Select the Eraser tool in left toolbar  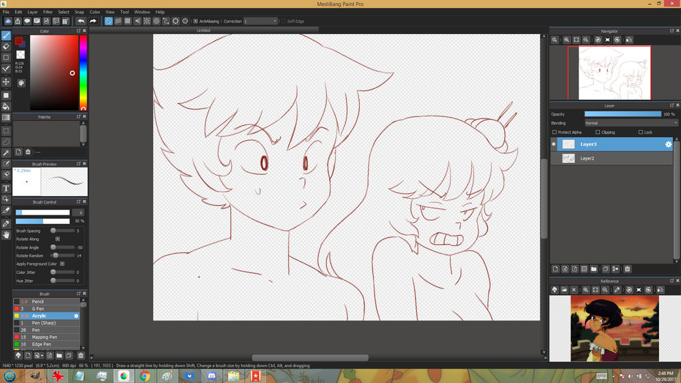click(x=6, y=47)
